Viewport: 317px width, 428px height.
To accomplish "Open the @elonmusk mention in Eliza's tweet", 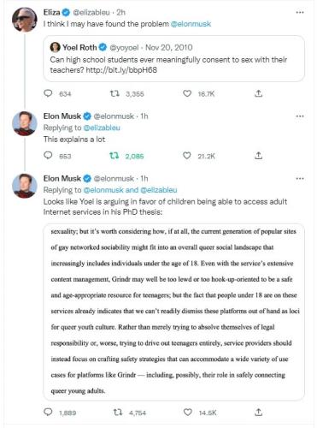I will [x=191, y=24].
